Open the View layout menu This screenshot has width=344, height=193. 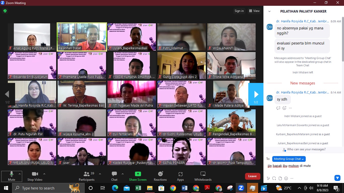pos(254,11)
